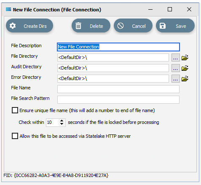Click the File Name input field
This screenshot has width=201, height=185.
tap(118, 89)
